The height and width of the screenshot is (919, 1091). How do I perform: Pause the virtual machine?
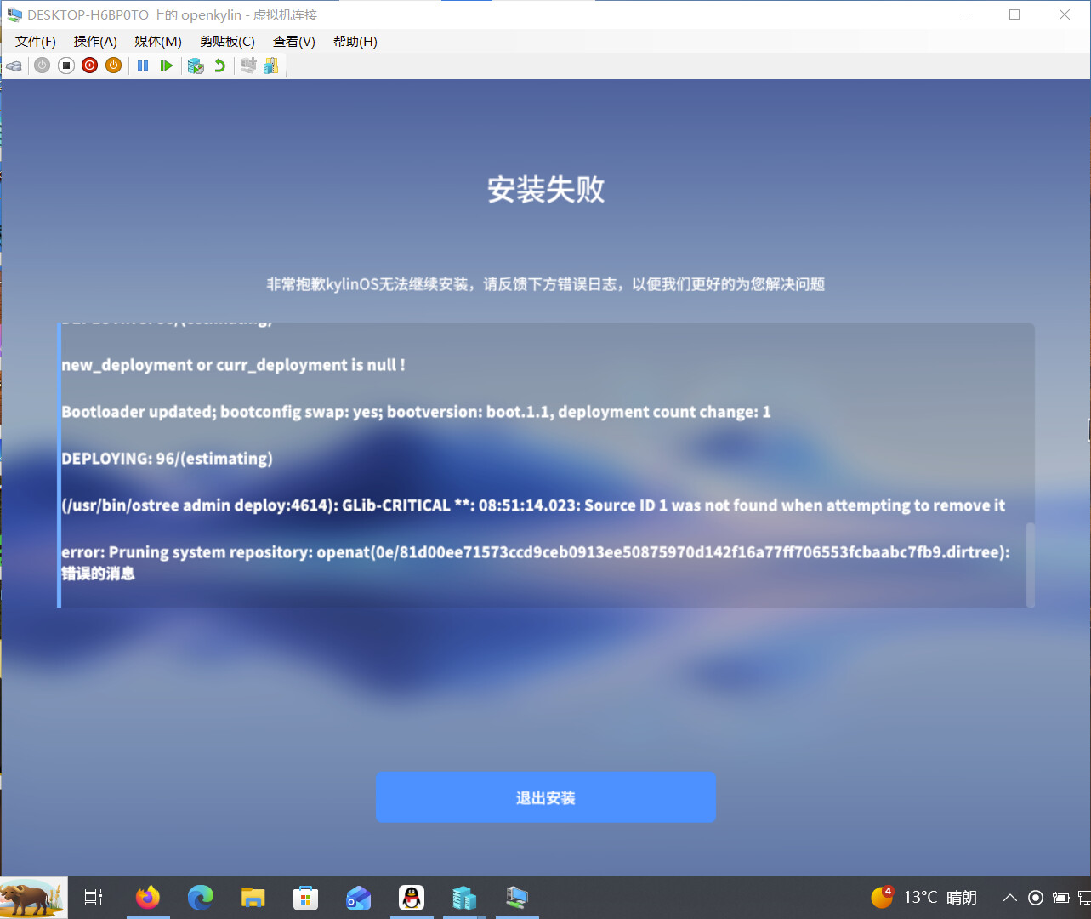click(x=143, y=66)
